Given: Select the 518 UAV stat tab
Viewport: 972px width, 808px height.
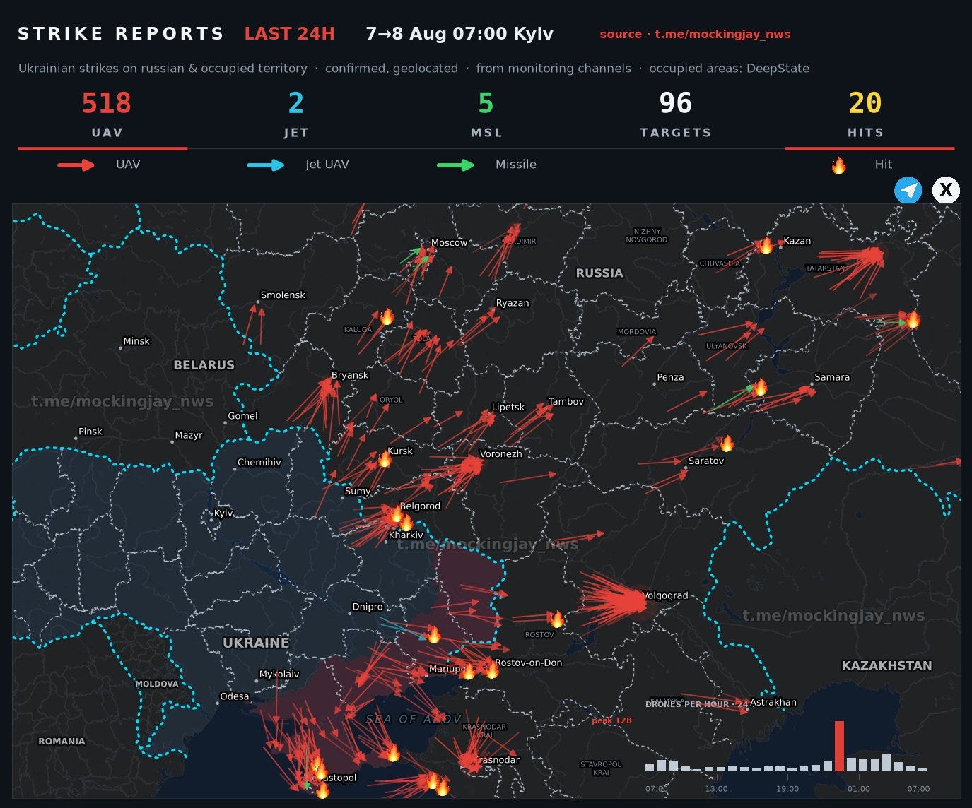Looking at the screenshot, I should tap(106, 114).
